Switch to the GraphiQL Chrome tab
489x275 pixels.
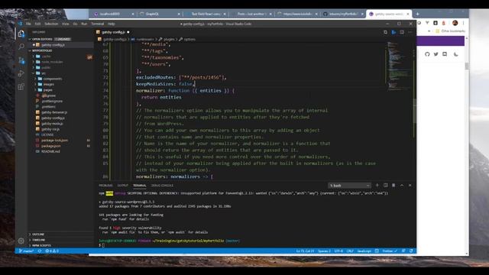click(x=160, y=14)
